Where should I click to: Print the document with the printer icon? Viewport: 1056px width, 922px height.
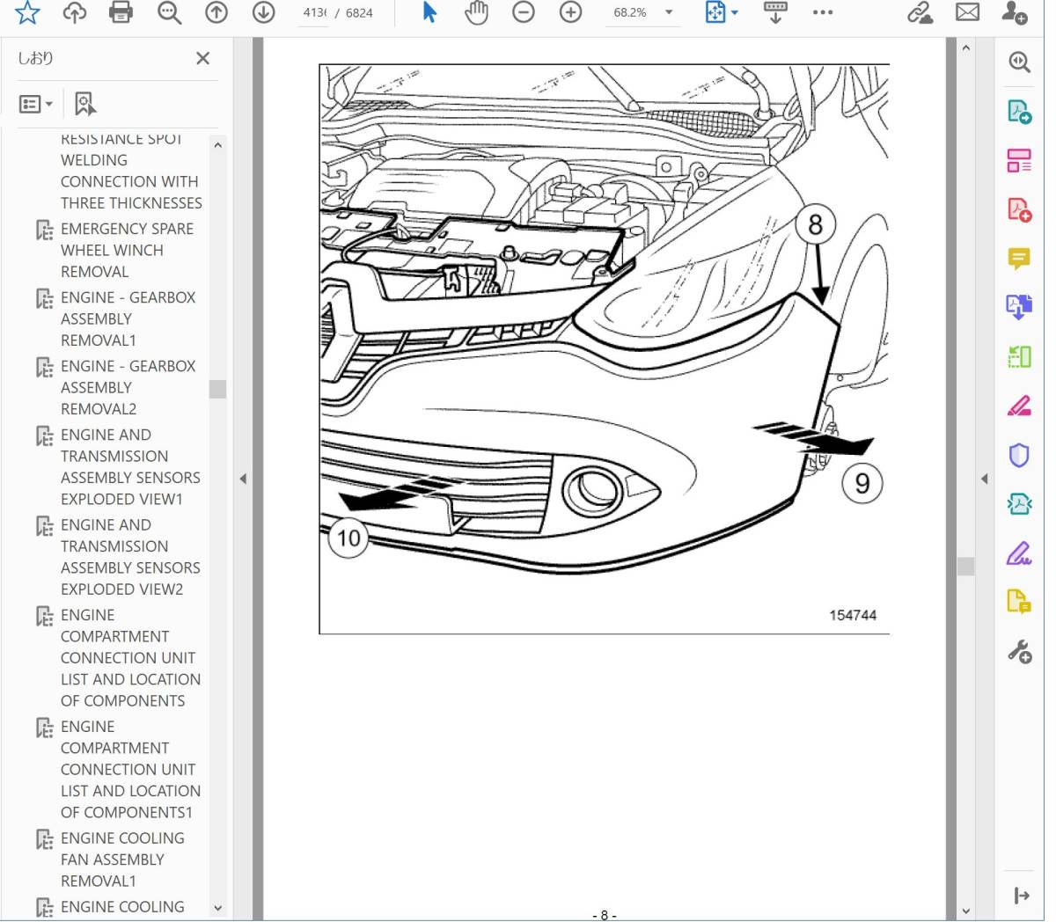pos(121,12)
